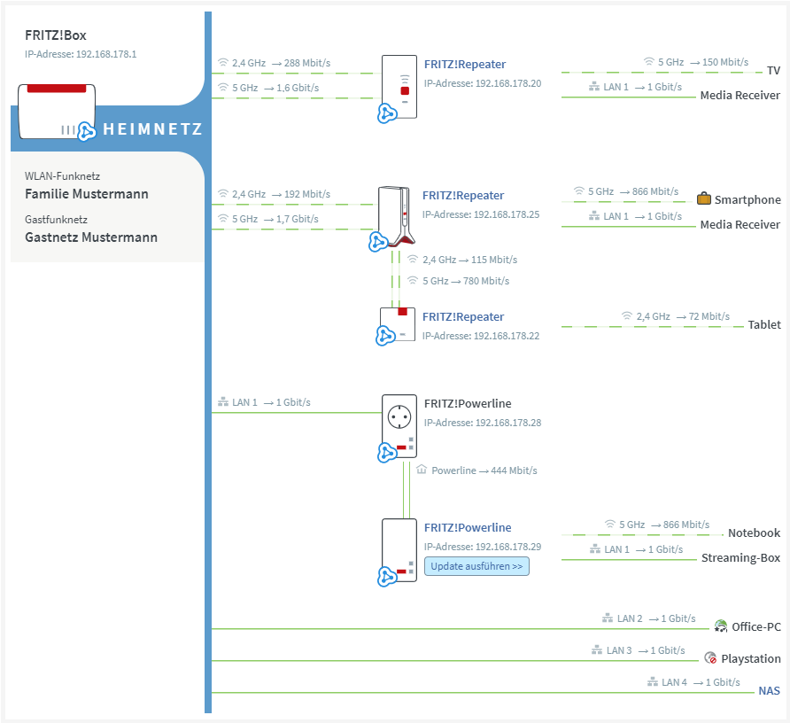790x723 pixels.
Task: Click the FRITZ!Box router device icon
Action: [57, 112]
